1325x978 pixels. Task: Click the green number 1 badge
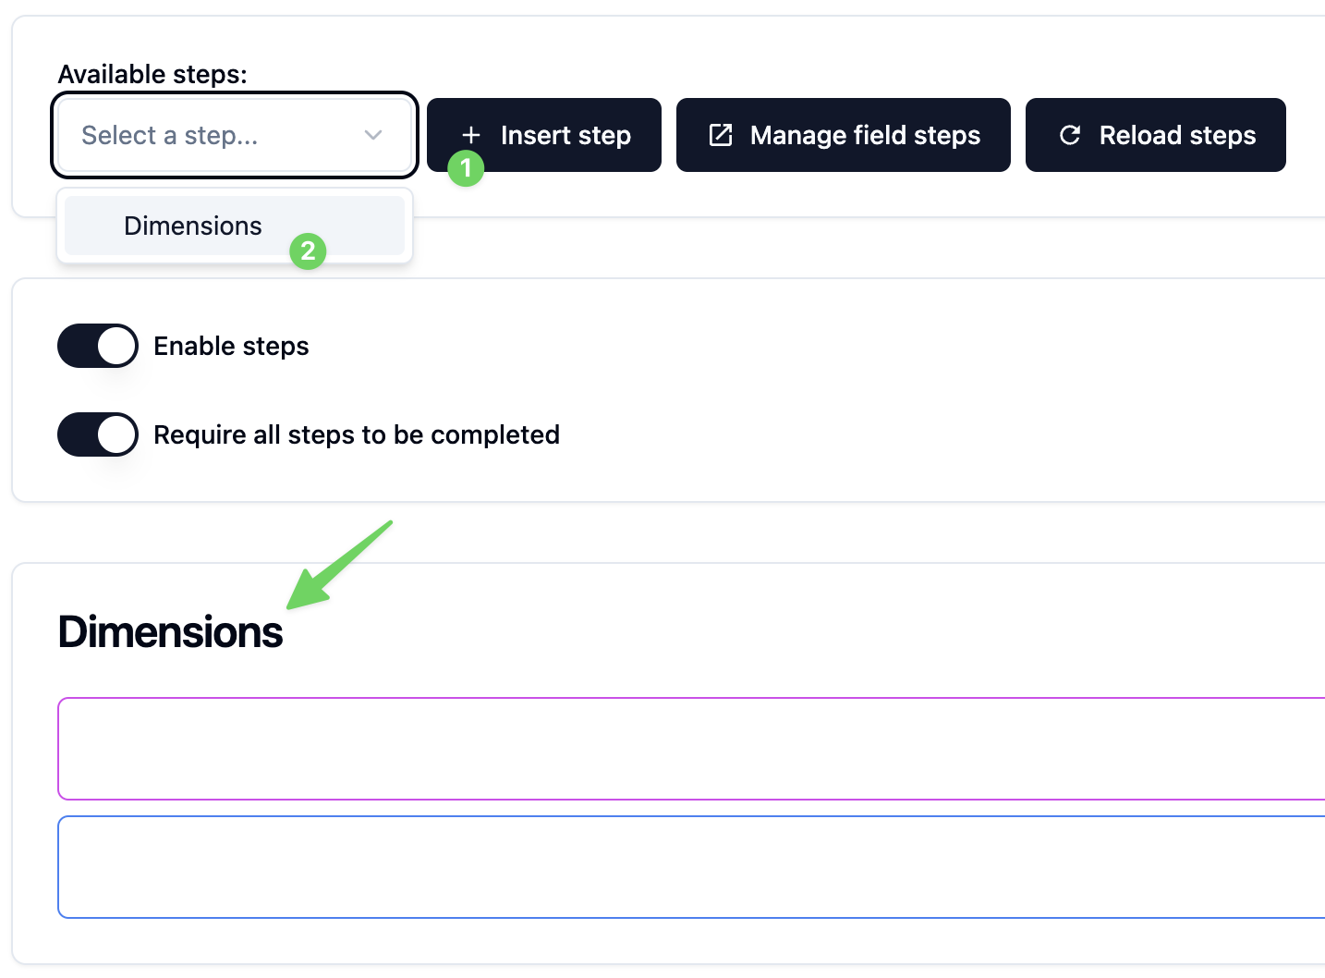466,168
